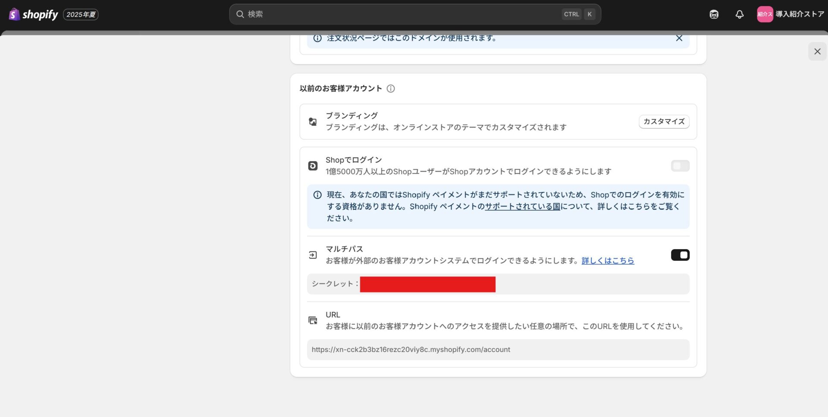The width and height of the screenshot is (828, 417).
Task: Click the magnifier icon in the search bar
Action: (x=240, y=14)
